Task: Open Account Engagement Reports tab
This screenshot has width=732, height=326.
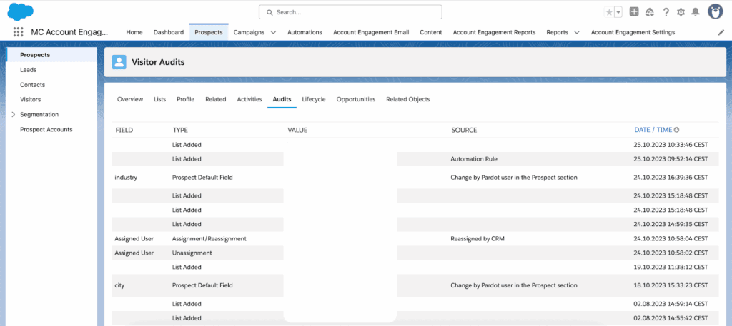Action: (495, 32)
